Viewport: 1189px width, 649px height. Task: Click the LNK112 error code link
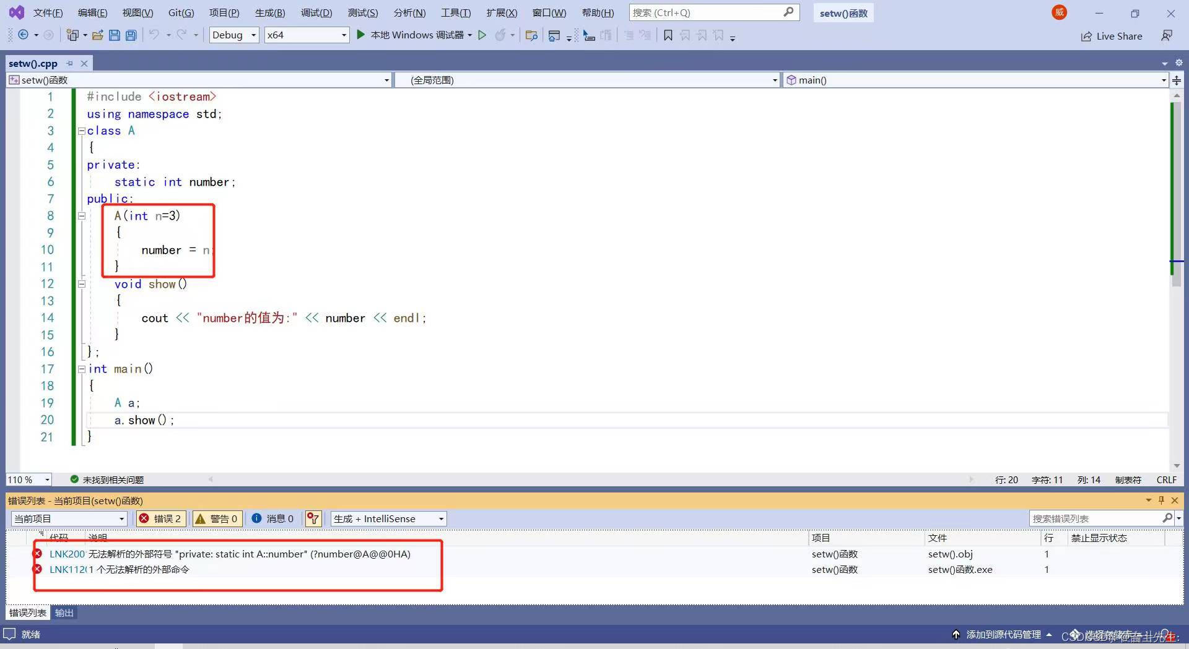(x=67, y=569)
